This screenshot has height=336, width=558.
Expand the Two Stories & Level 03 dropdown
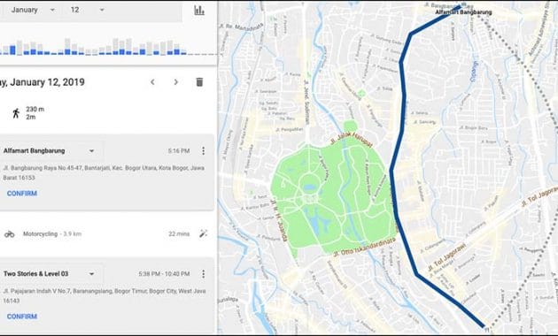(91, 274)
